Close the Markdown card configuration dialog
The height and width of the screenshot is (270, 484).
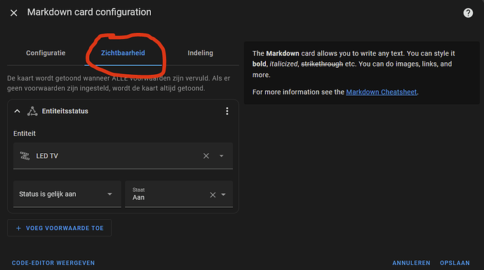[13, 13]
